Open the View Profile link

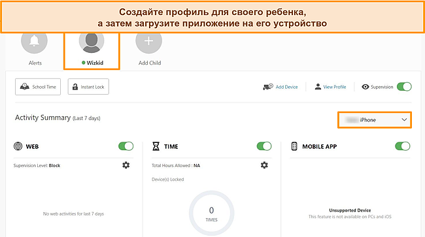click(x=335, y=87)
